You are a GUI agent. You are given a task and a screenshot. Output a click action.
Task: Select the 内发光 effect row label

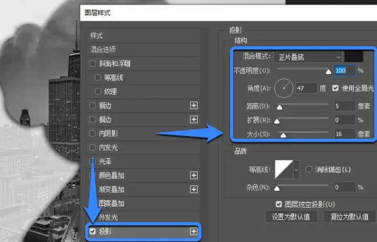[108, 147]
